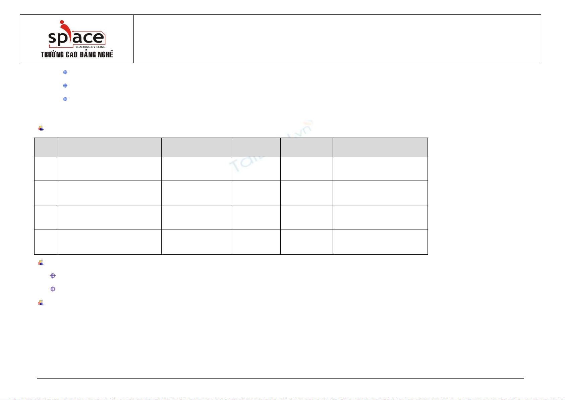
Task: Select the second gray header cell of the table
Action: click(109, 147)
